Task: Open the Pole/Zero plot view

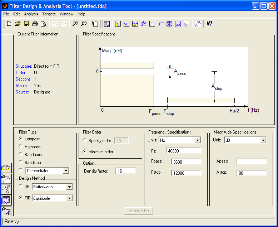Action: tap(169, 24)
